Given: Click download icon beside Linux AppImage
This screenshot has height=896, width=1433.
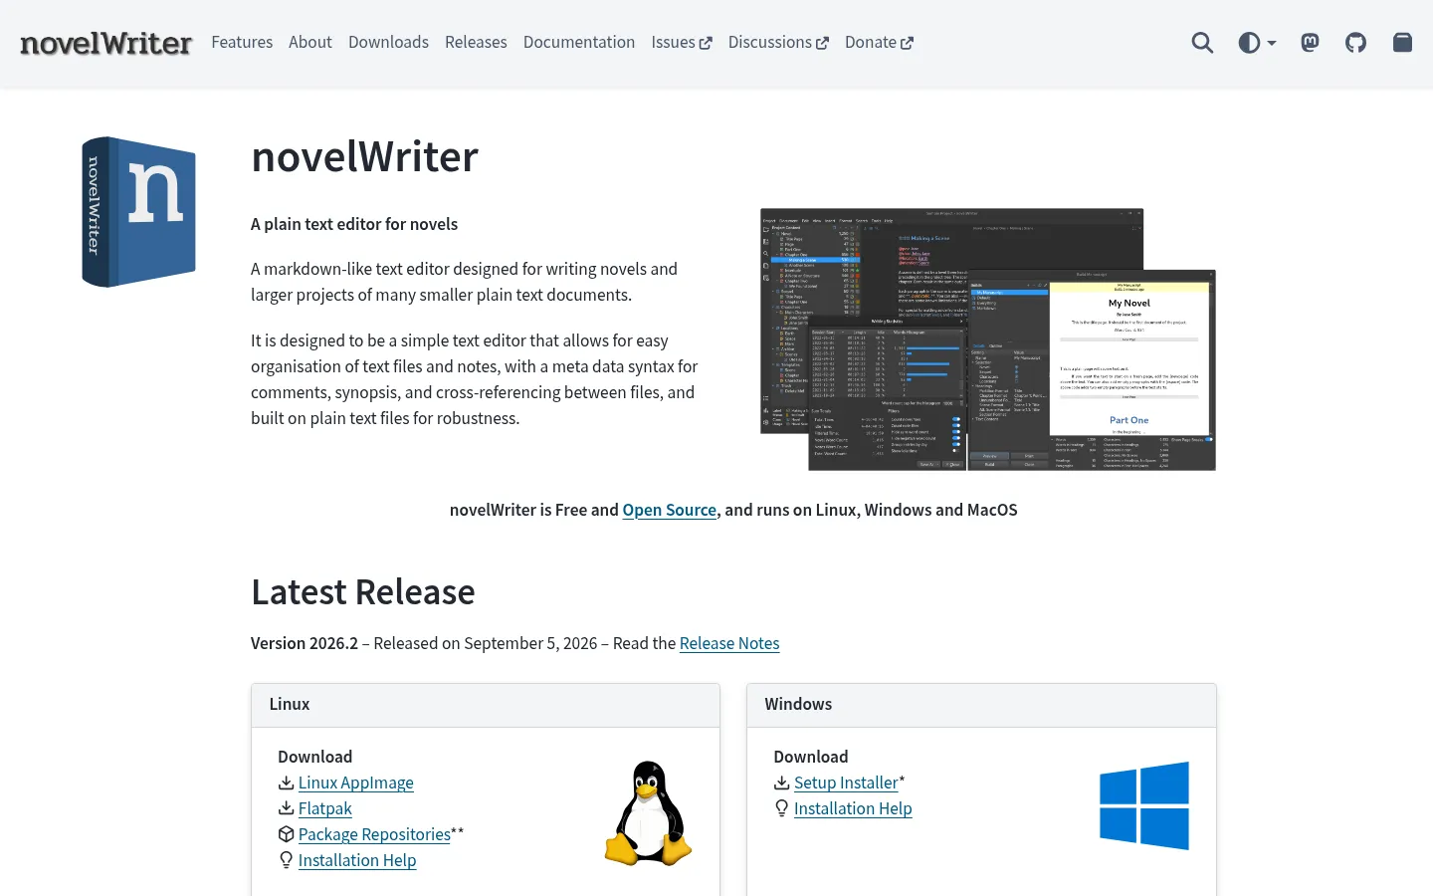Looking at the screenshot, I should click(286, 783).
